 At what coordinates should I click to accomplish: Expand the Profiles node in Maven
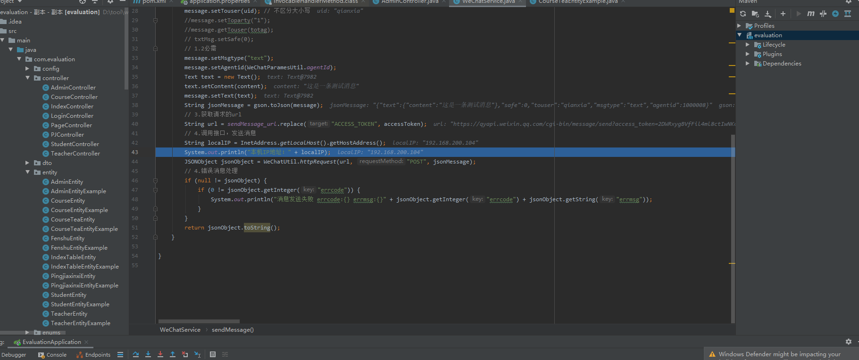[x=739, y=26]
